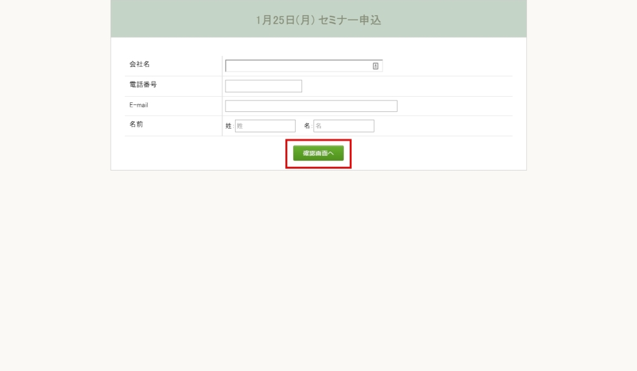Image resolution: width=637 pixels, height=371 pixels.
Task: Click the autofill contact icon in company field
Action: tap(376, 66)
